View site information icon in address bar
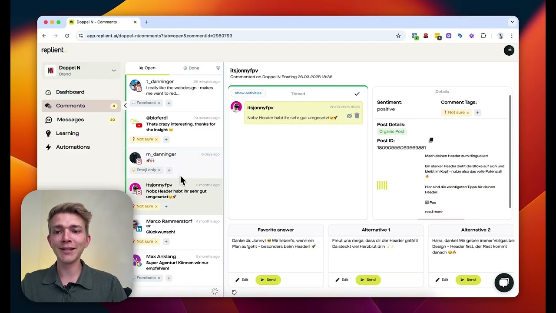Viewport: 556px width, 313px height. [x=80, y=36]
